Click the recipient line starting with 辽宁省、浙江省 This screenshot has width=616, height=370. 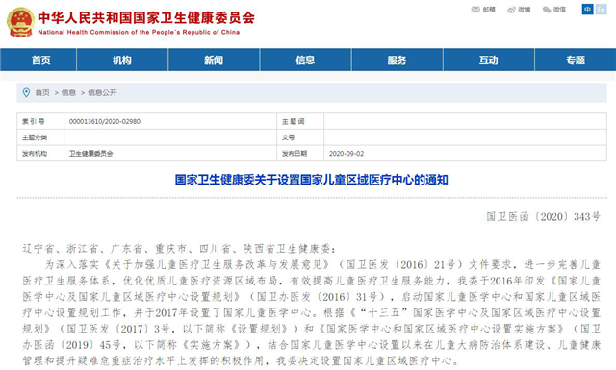point(180,249)
